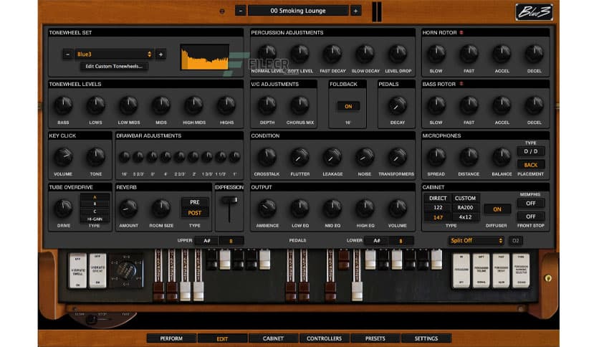Click the Low Mids tonewheel knob
The width and height of the screenshot is (599, 347).
[x=128, y=105]
